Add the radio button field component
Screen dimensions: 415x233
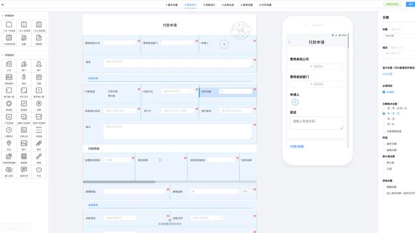[9, 105]
